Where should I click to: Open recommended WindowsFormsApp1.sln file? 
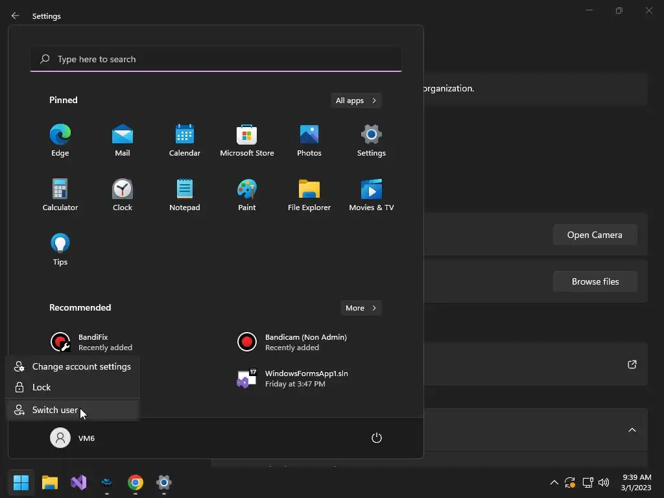[292, 379]
